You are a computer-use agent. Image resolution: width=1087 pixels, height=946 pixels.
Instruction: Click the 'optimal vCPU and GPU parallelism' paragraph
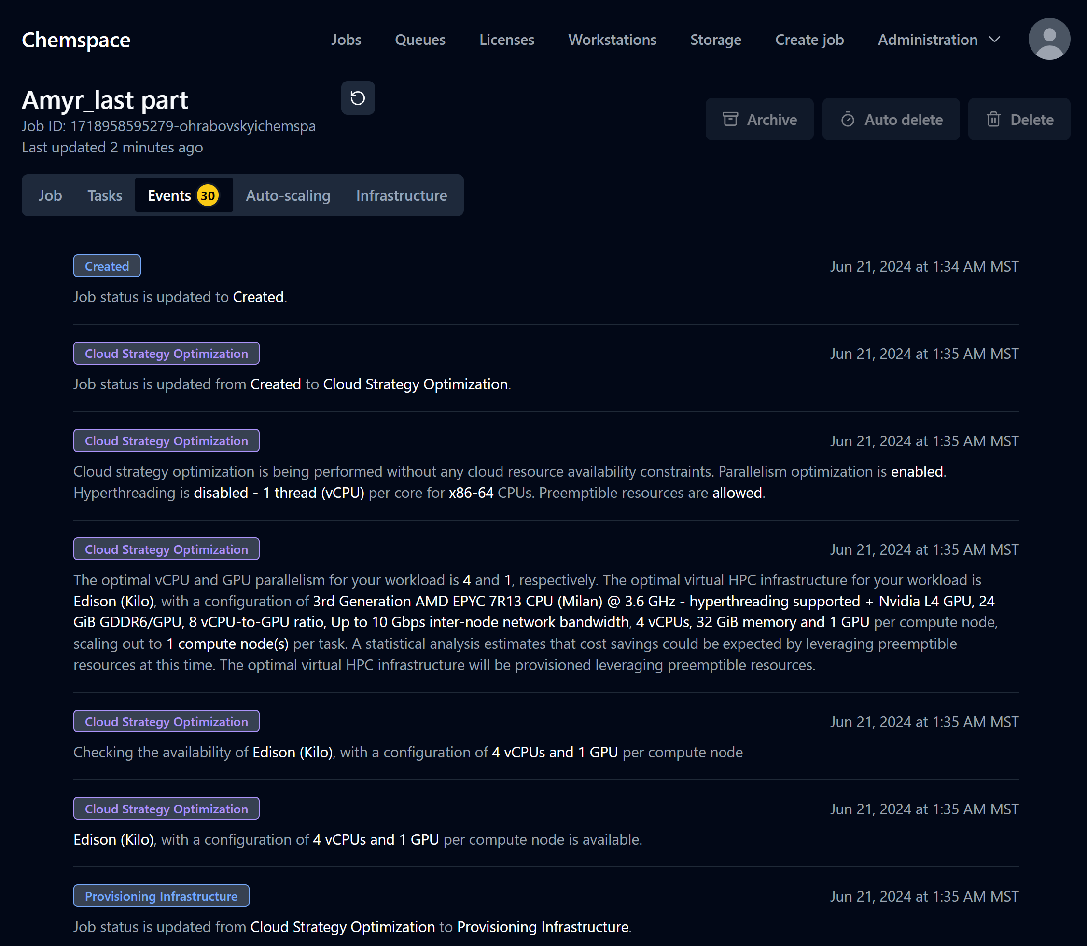(x=535, y=622)
